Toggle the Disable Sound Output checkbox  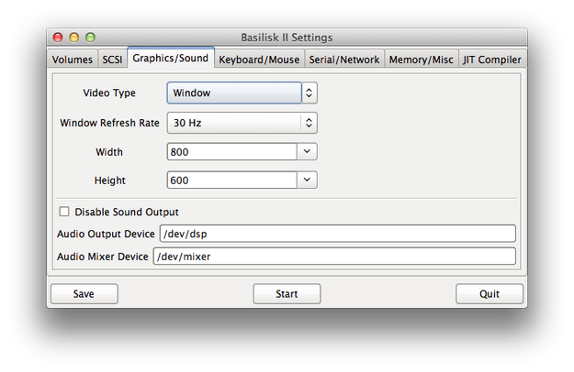tap(64, 212)
